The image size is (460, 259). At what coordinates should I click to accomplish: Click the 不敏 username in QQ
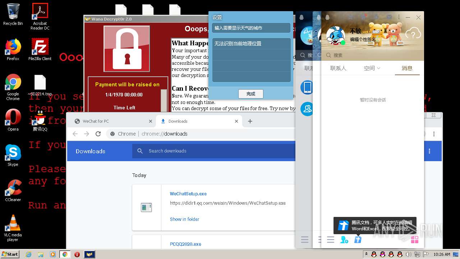coord(355,31)
